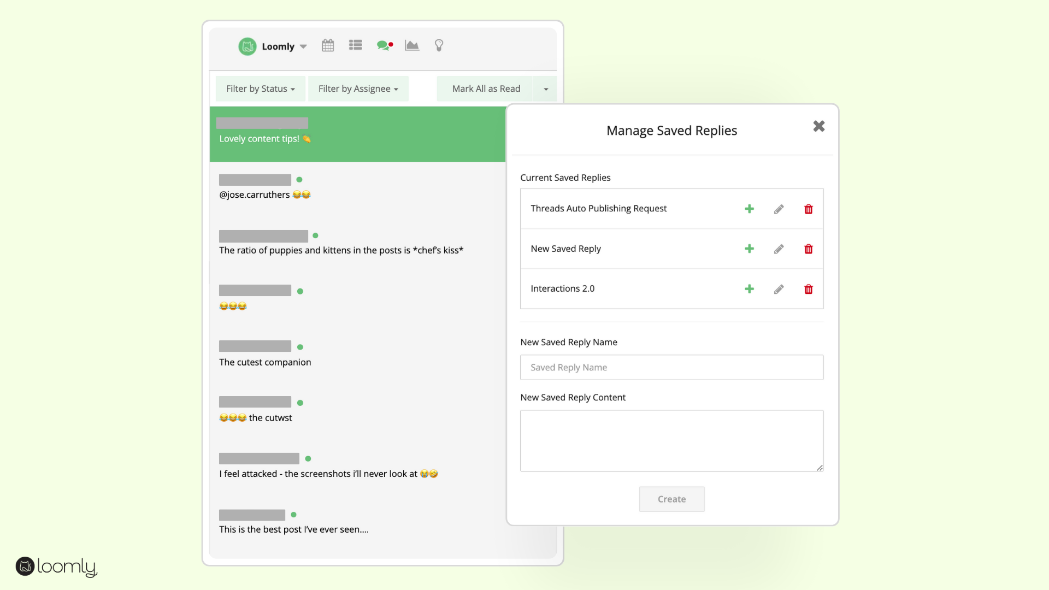Click the Saved Reply Name input field
The width and height of the screenshot is (1049, 590).
pos(671,368)
